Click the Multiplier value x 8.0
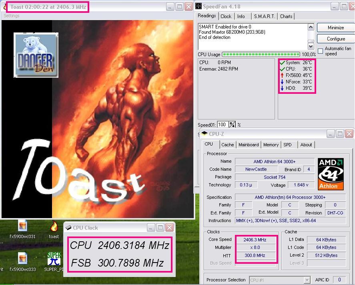 coord(255,247)
